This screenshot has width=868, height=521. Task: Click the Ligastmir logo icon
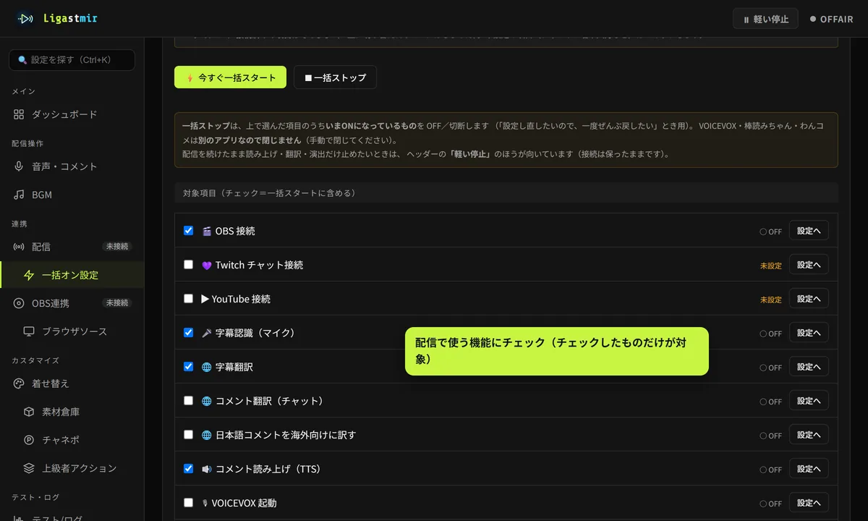25,18
